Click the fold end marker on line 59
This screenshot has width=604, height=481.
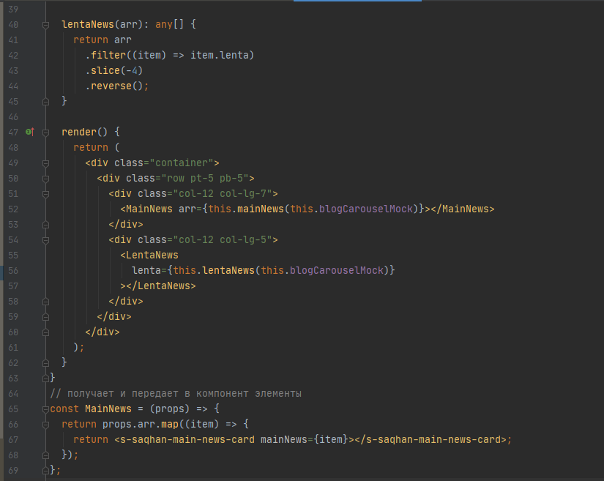(x=45, y=317)
